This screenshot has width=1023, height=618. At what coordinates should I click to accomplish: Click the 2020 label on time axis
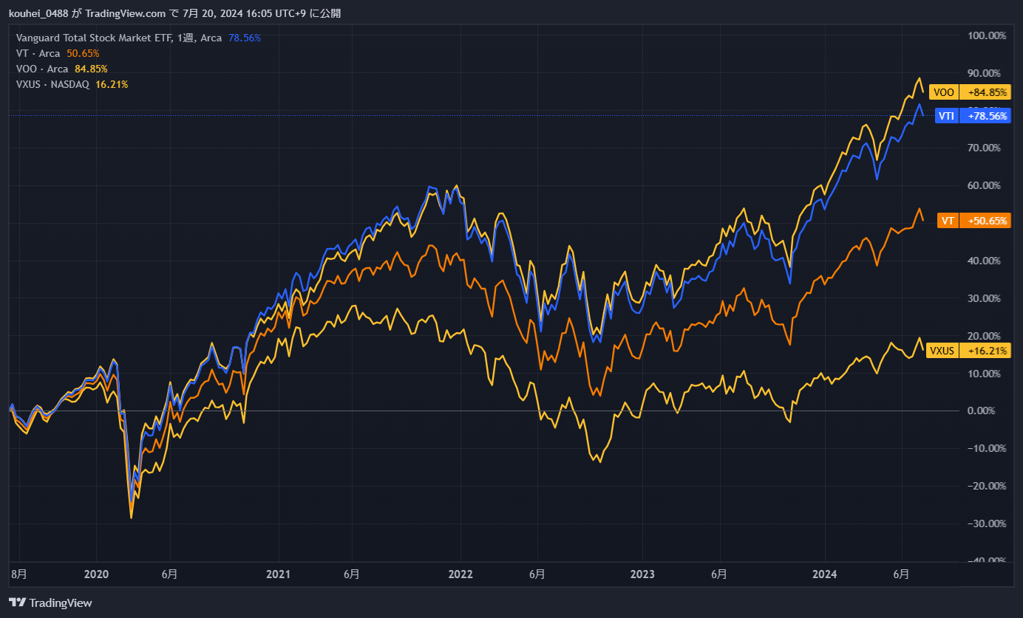click(x=96, y=574)
